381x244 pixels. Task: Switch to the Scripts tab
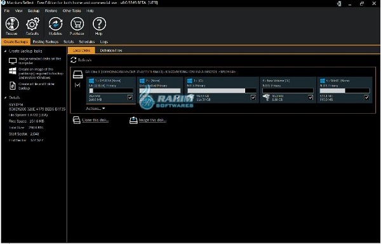(69, 42)
